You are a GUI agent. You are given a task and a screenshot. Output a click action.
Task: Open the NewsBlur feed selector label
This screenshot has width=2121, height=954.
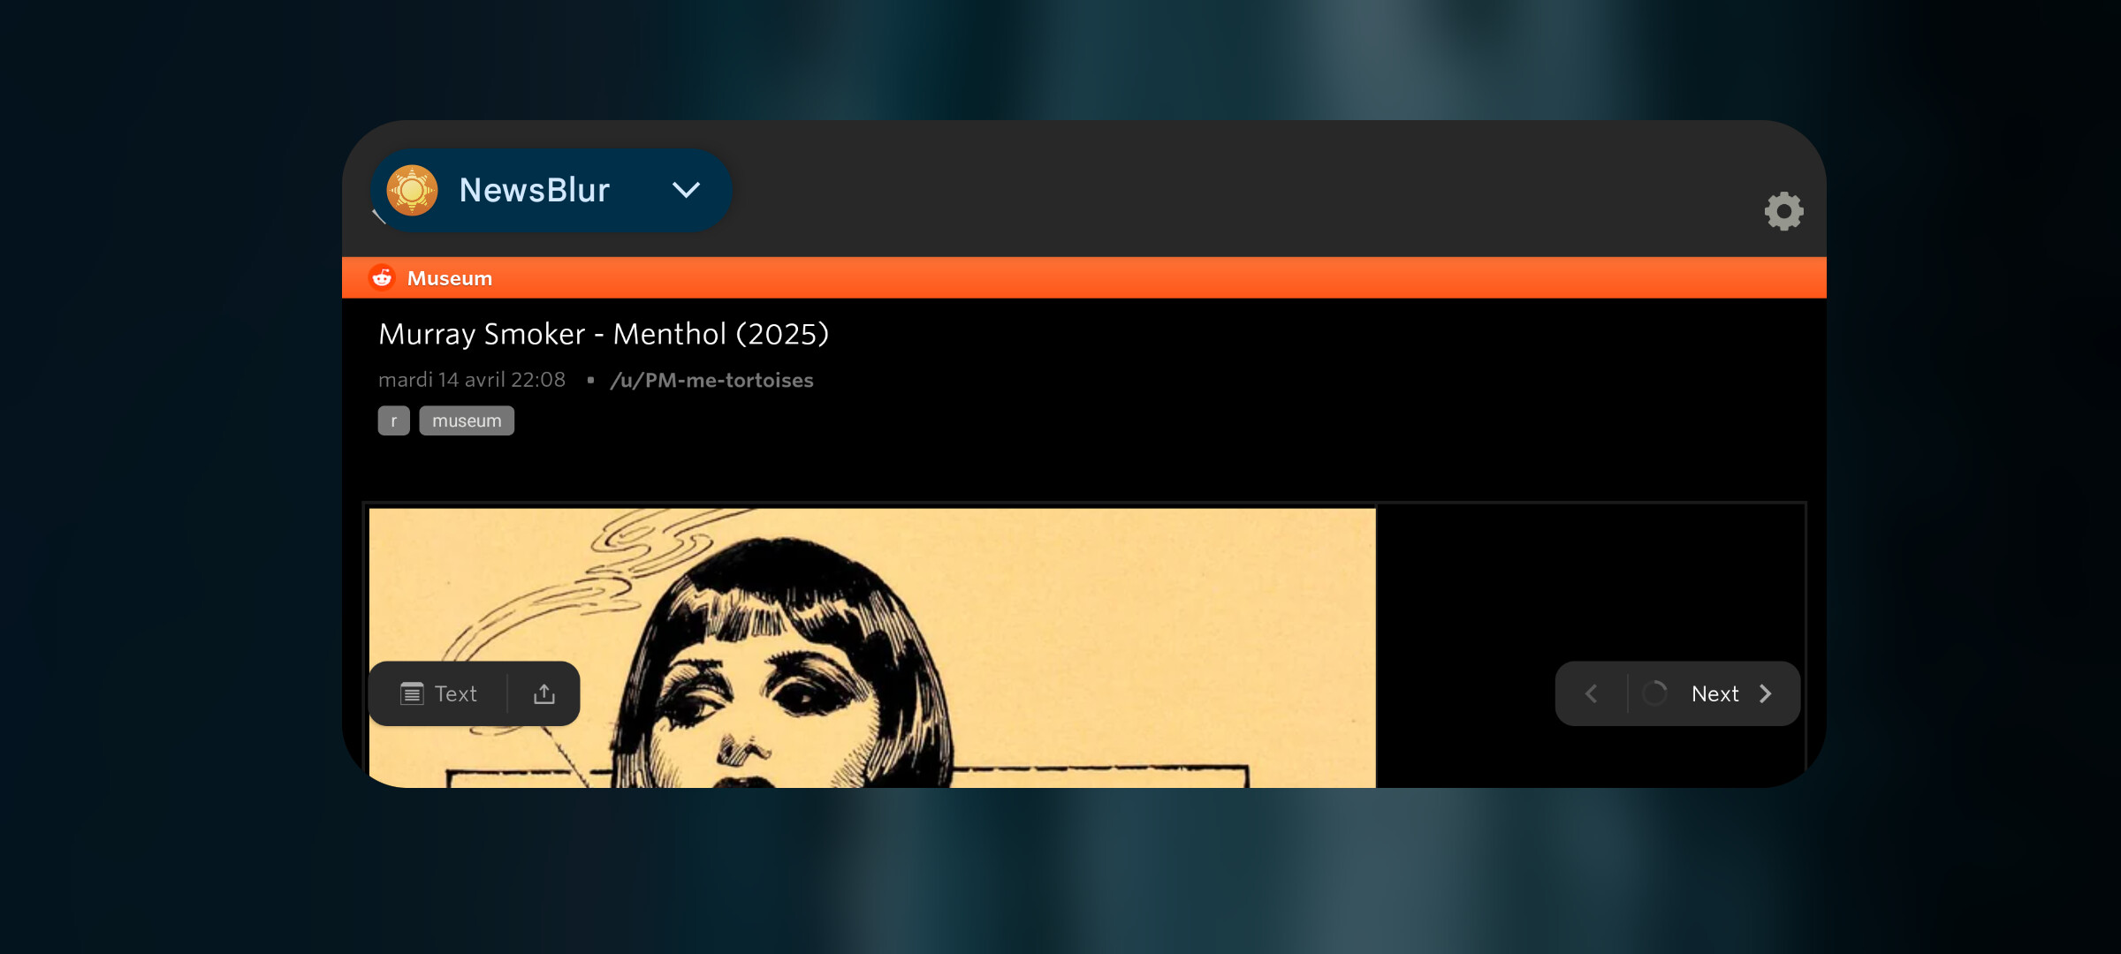coord(534,190)
